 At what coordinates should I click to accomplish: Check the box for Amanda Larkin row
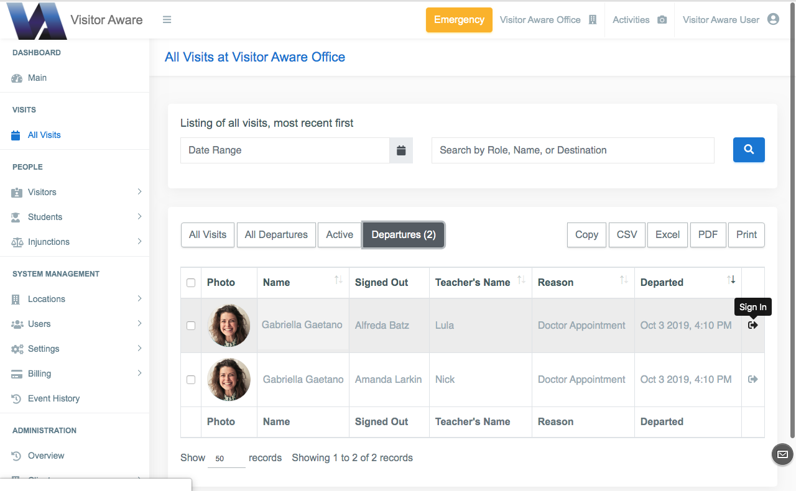pyautogui.click(x=191, y=380)
